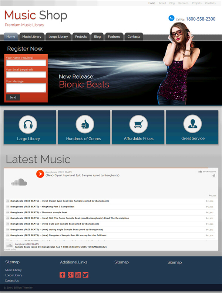Open the Projects main navigation tab
Viewport: 222px width, 293px height.
tap(81, 37)
